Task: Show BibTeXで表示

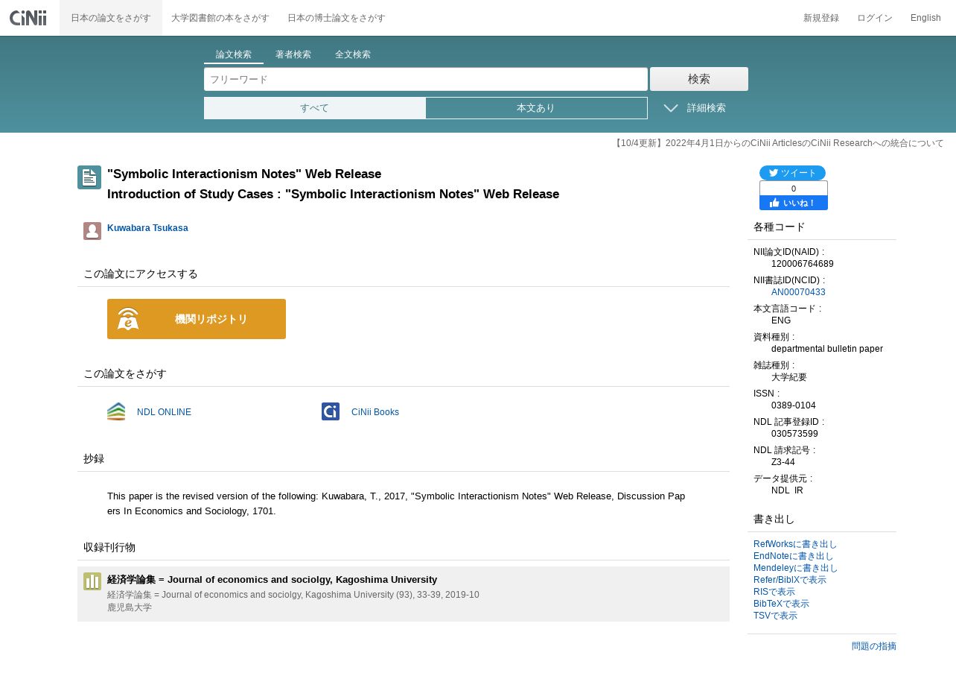Action: point(781,604)
